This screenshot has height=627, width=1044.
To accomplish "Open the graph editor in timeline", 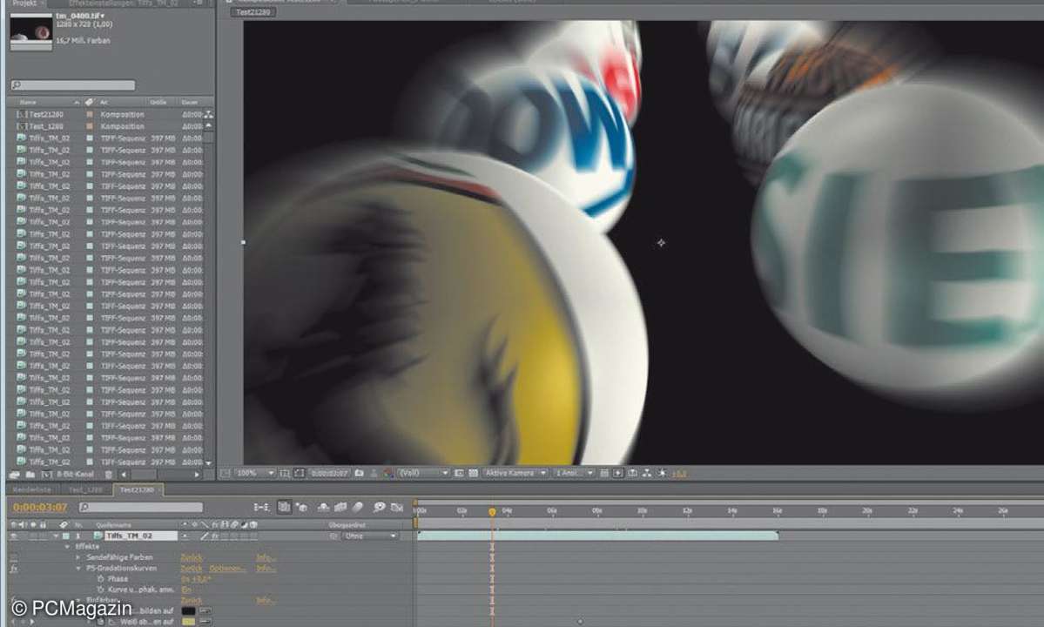I will pyautogui.click(x=397, y=507).
